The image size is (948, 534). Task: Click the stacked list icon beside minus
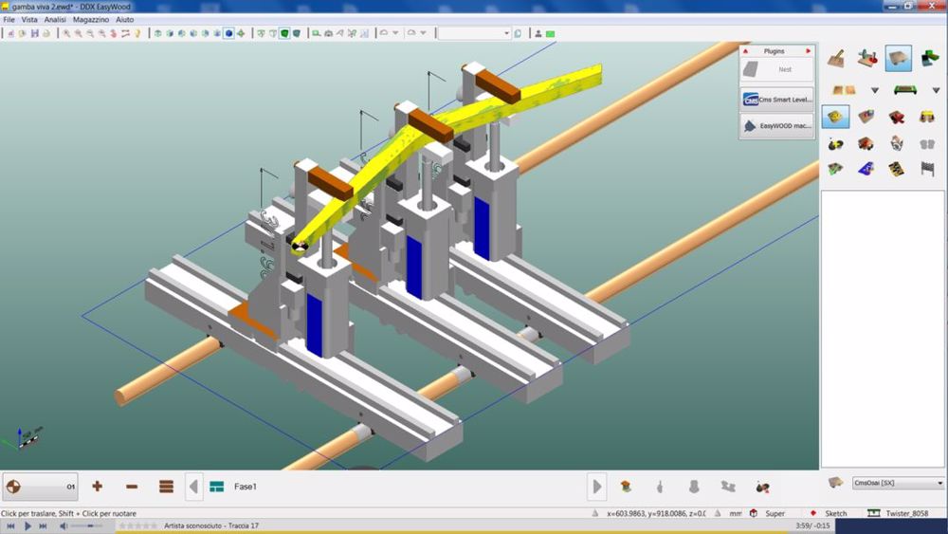166,487
